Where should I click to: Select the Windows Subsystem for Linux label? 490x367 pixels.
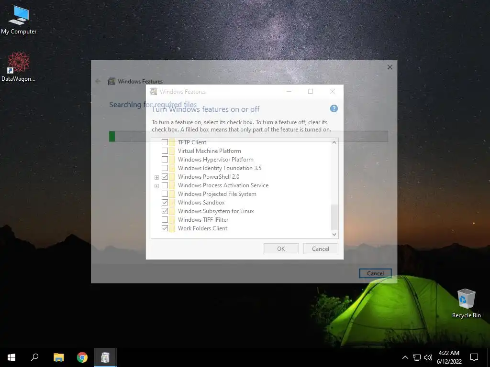pyautogui.click(x=216, y=211)
